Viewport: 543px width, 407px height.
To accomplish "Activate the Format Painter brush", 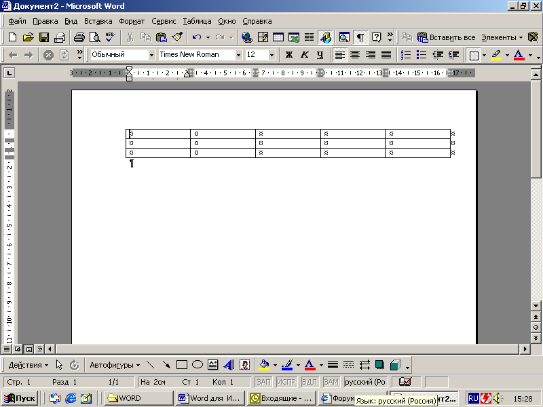I will 177,37.
